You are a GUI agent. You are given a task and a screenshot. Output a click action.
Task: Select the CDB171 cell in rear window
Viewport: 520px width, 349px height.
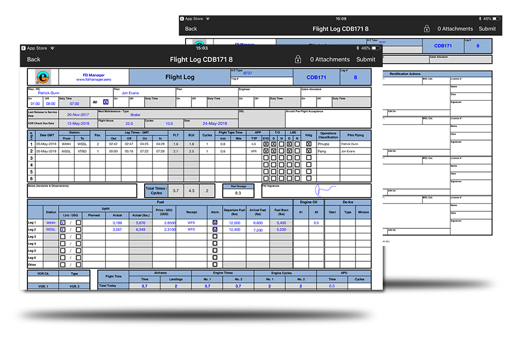(x=443, y=46)
